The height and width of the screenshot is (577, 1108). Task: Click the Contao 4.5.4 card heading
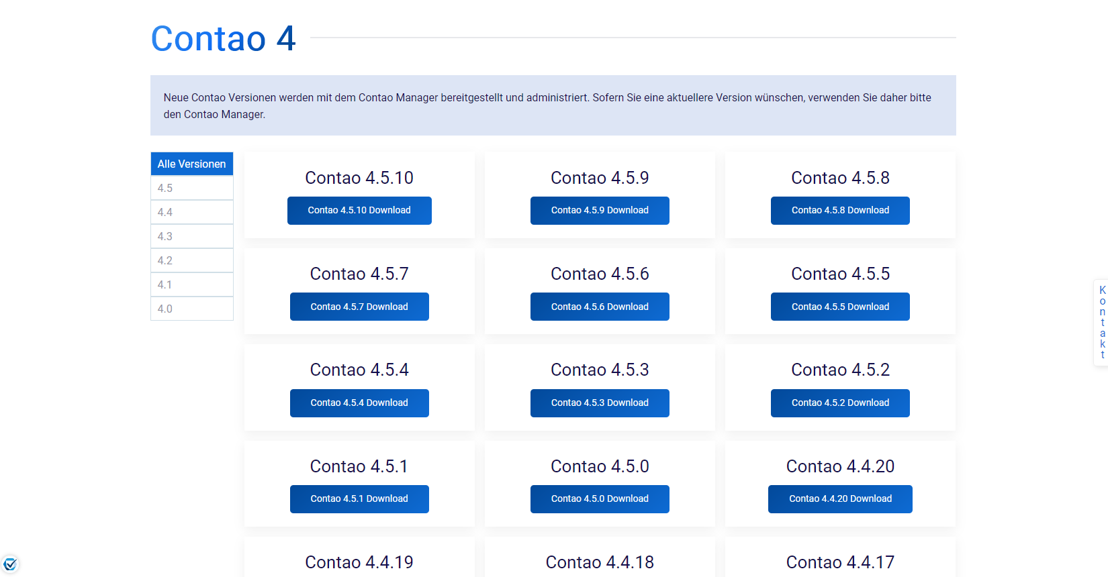coord(359,370)
